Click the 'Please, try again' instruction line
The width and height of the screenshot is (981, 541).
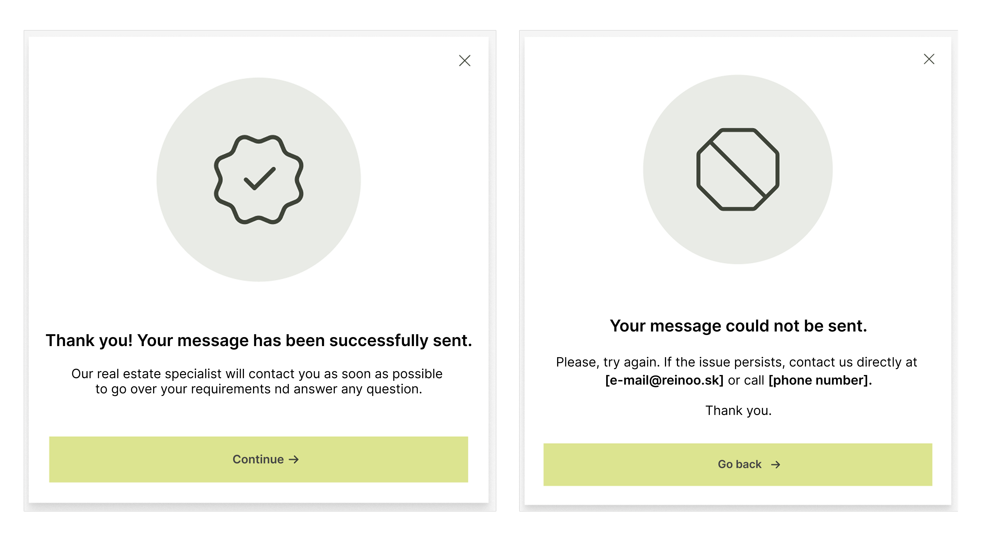(736, 362)
